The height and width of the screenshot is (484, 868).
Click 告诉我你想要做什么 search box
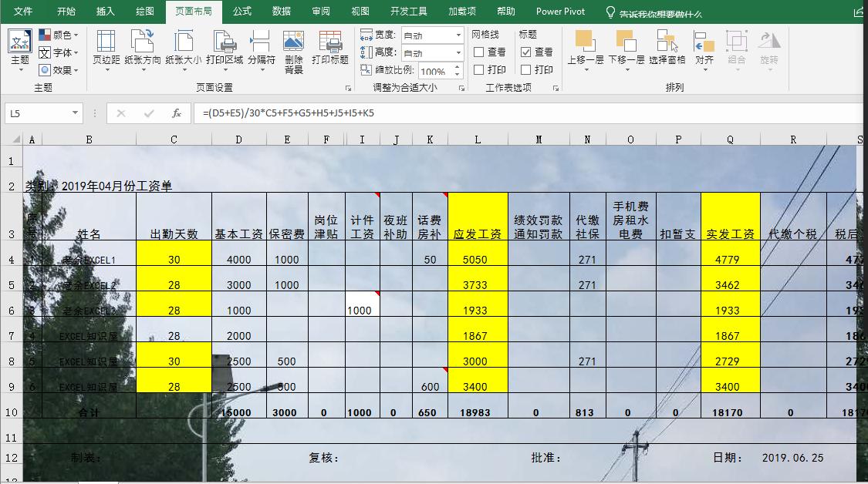pyautogui.click(x=658, y=12)
